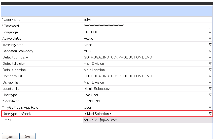
Task: Click the Password label
Action: pos(11,26)
